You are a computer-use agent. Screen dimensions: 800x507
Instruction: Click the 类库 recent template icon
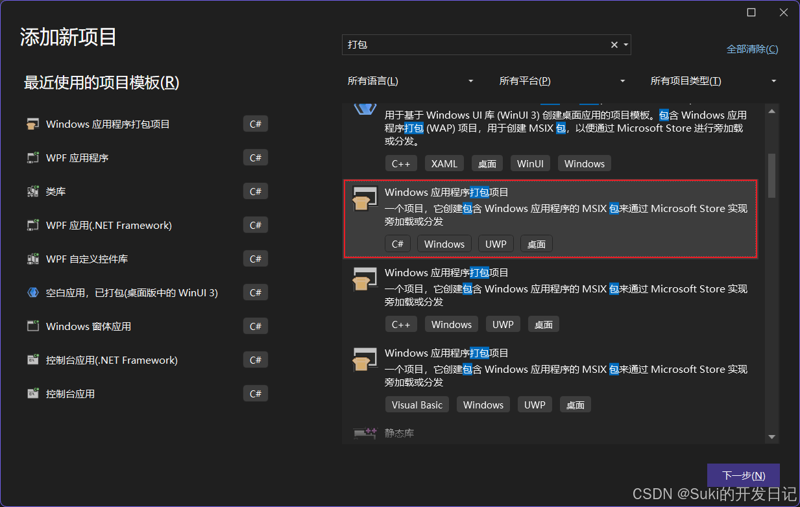pos(33,191)
